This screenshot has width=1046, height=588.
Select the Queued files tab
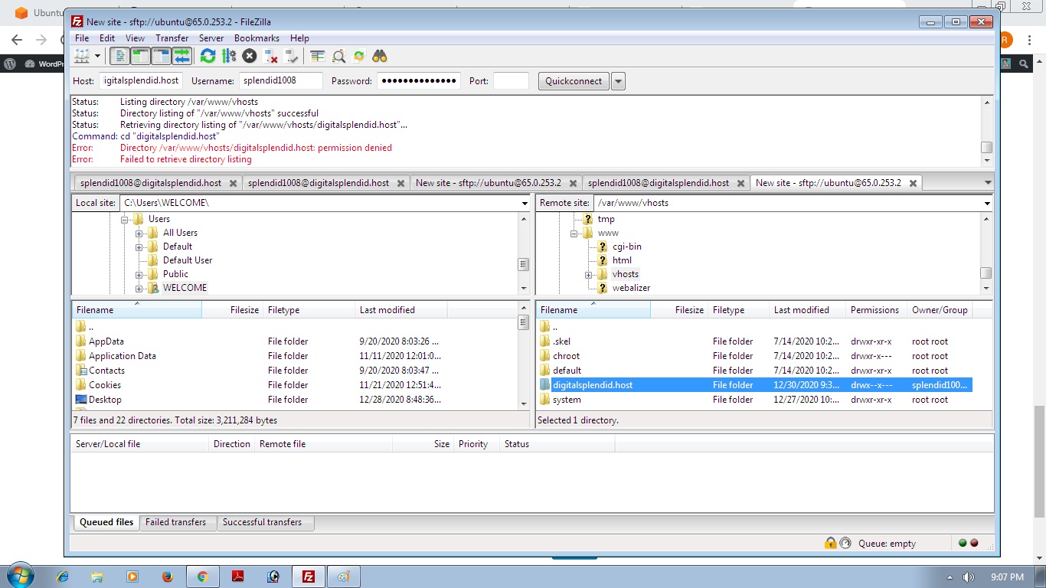(x=106, y=522)
